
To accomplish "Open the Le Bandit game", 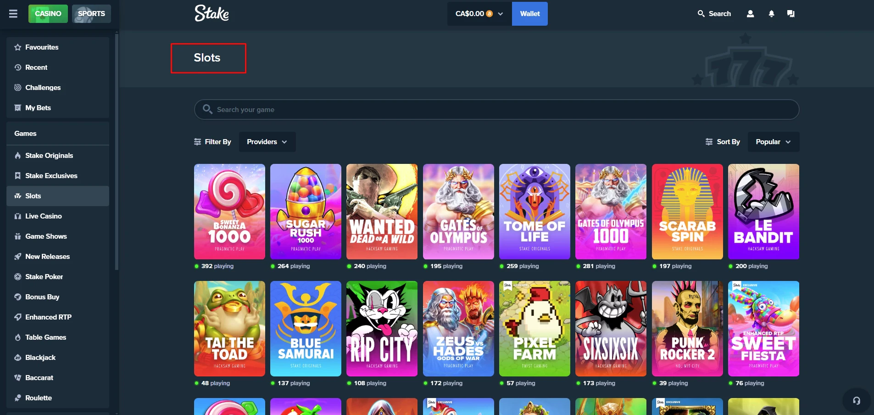I will tap(763, 212).
